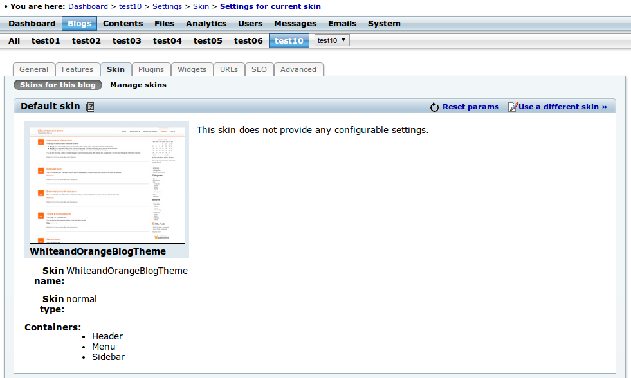Screen dimensions: 631x378
Task: Click the Reset params circular arrow icon
Action: [x=434, y=107]
